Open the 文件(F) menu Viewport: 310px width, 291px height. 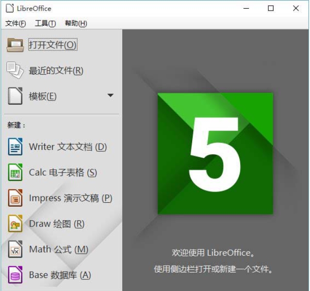(16, 23)
